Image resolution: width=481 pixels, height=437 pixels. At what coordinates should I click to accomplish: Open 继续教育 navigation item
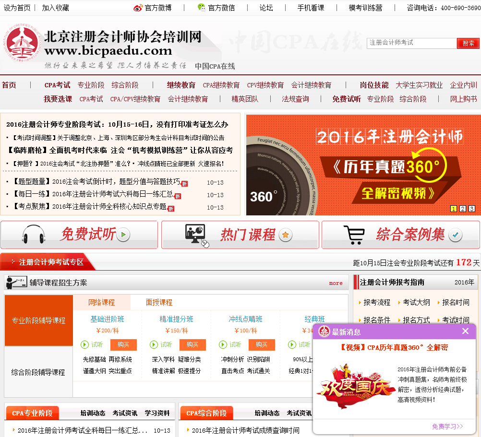pos(181,85)
